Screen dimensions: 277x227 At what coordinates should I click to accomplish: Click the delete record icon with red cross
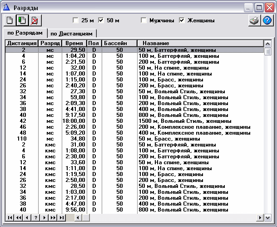pyautogui.click(x=34, y=20)
